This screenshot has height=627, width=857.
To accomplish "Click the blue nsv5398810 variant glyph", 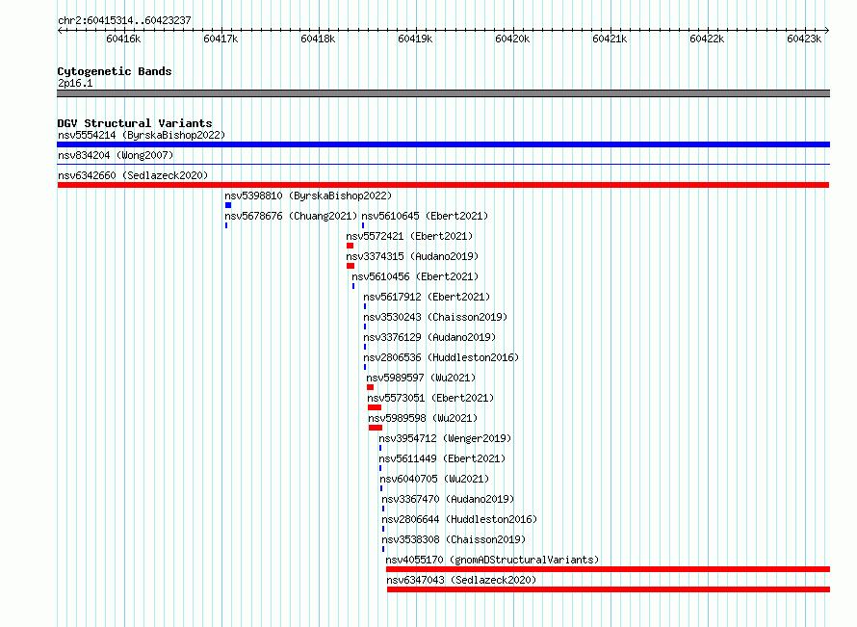I will [228, 205].
